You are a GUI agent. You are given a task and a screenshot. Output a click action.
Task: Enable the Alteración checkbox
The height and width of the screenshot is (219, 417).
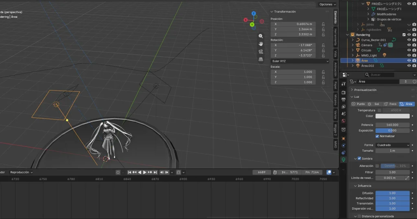377,166
